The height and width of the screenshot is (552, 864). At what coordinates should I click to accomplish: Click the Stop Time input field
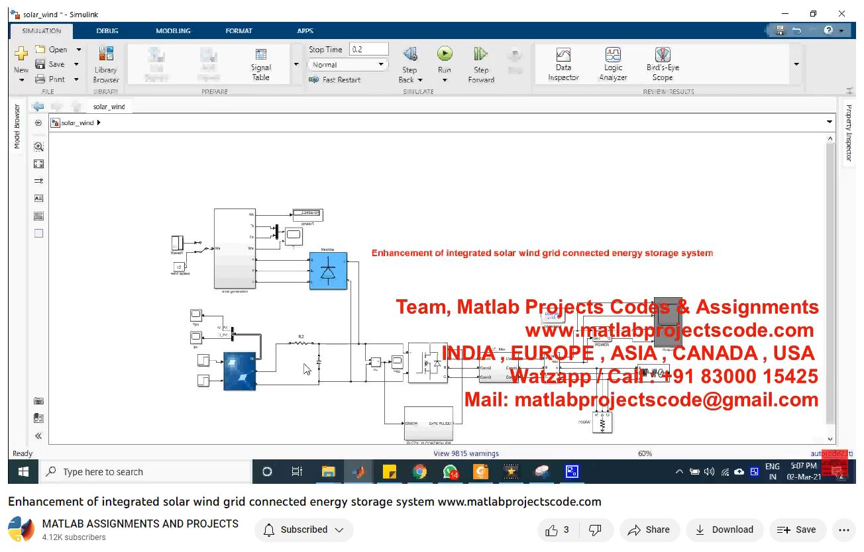[x=368, y=50]
